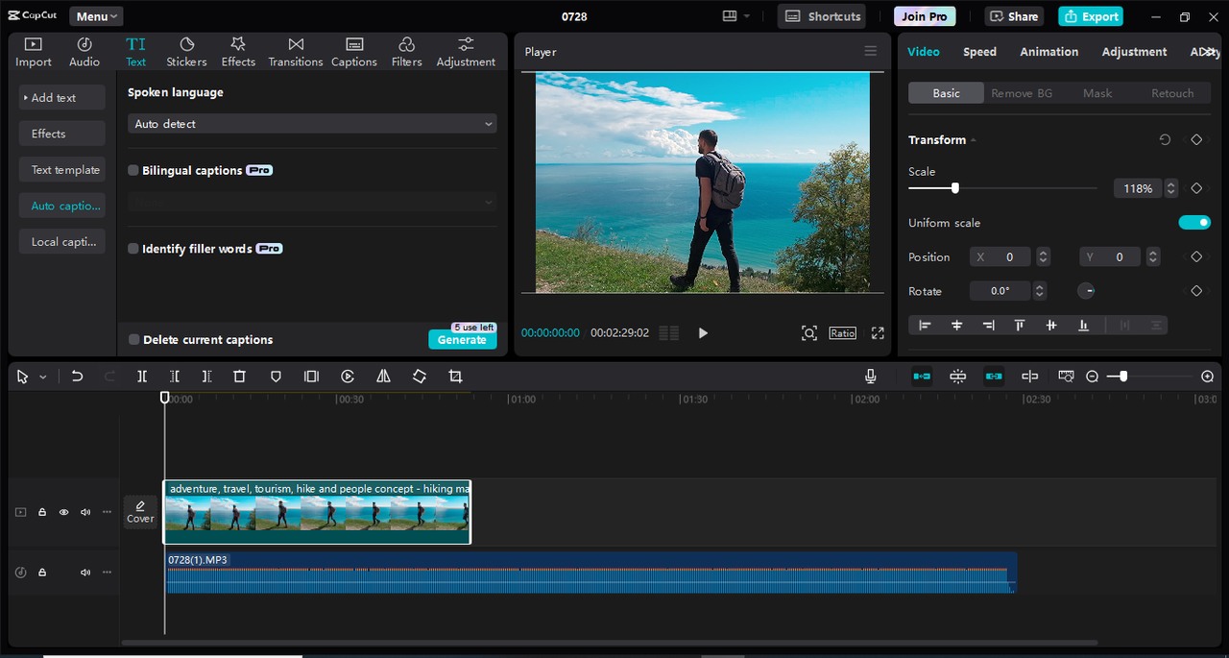Mirror the clip horizontally
Viewport: 1229px width, 658px height.
tap(383, 377)
